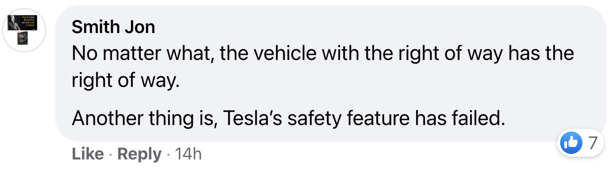Like Smith Jon's comment
614x172 pixels.
coord(88,154)
